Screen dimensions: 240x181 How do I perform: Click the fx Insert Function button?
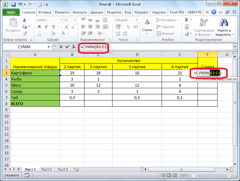[x=74, y=47]
